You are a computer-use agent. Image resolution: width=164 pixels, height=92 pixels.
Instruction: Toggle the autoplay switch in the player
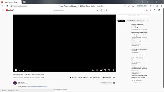(93, 70)
